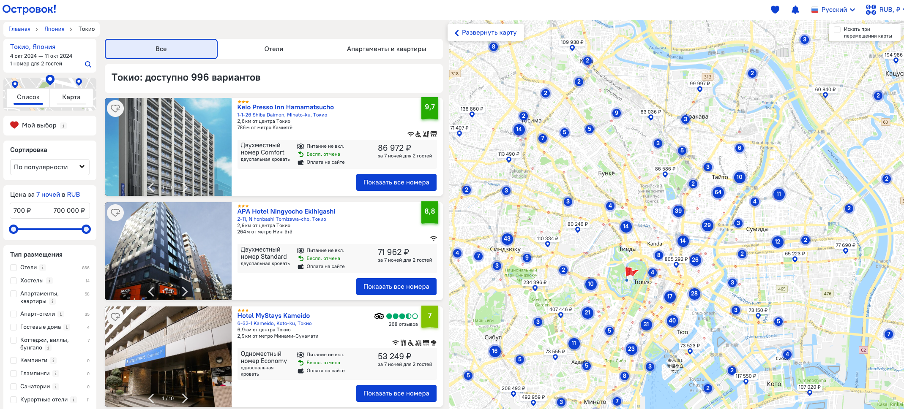Switch to Список view
Image resolution: width=904 pixels, height=409 pixels.
pyautogui.click(x=28, y=97)
